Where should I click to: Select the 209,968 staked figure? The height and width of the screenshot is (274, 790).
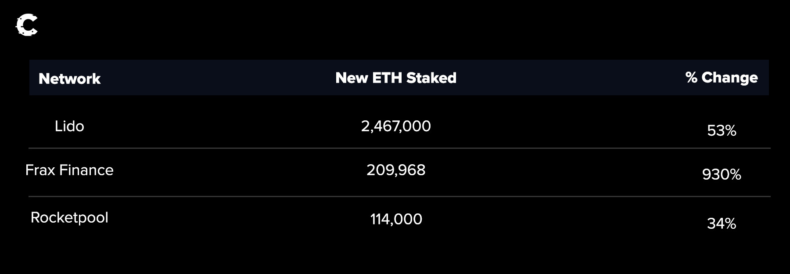[x=396, y=170]
